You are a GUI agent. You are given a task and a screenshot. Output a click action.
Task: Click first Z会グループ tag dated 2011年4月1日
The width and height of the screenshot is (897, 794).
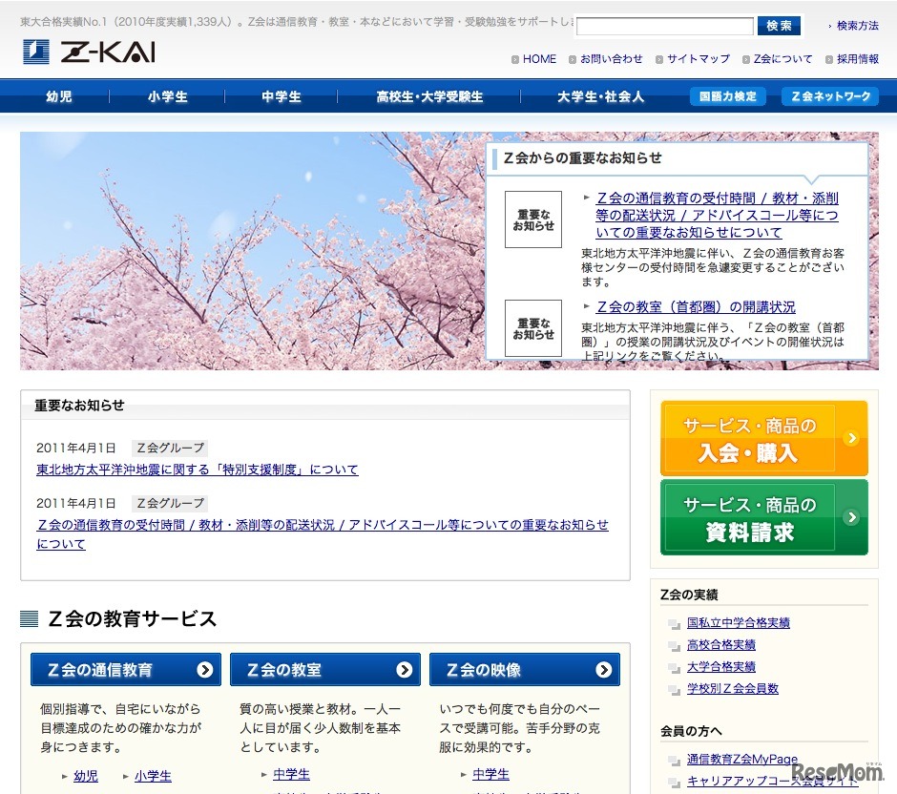tap(170, 448)
